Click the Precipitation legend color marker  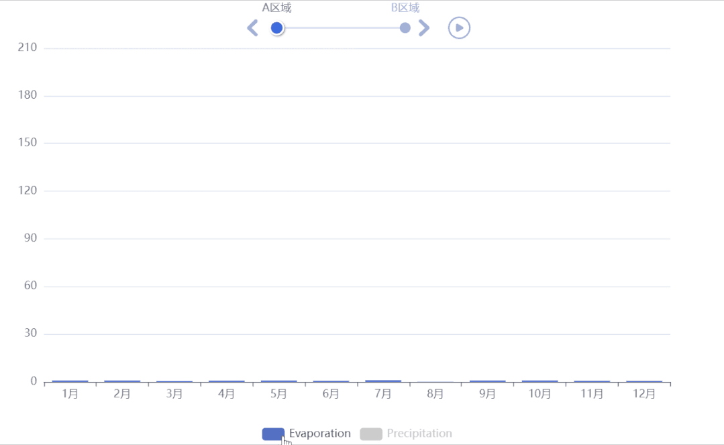click(x=372, y=433)
